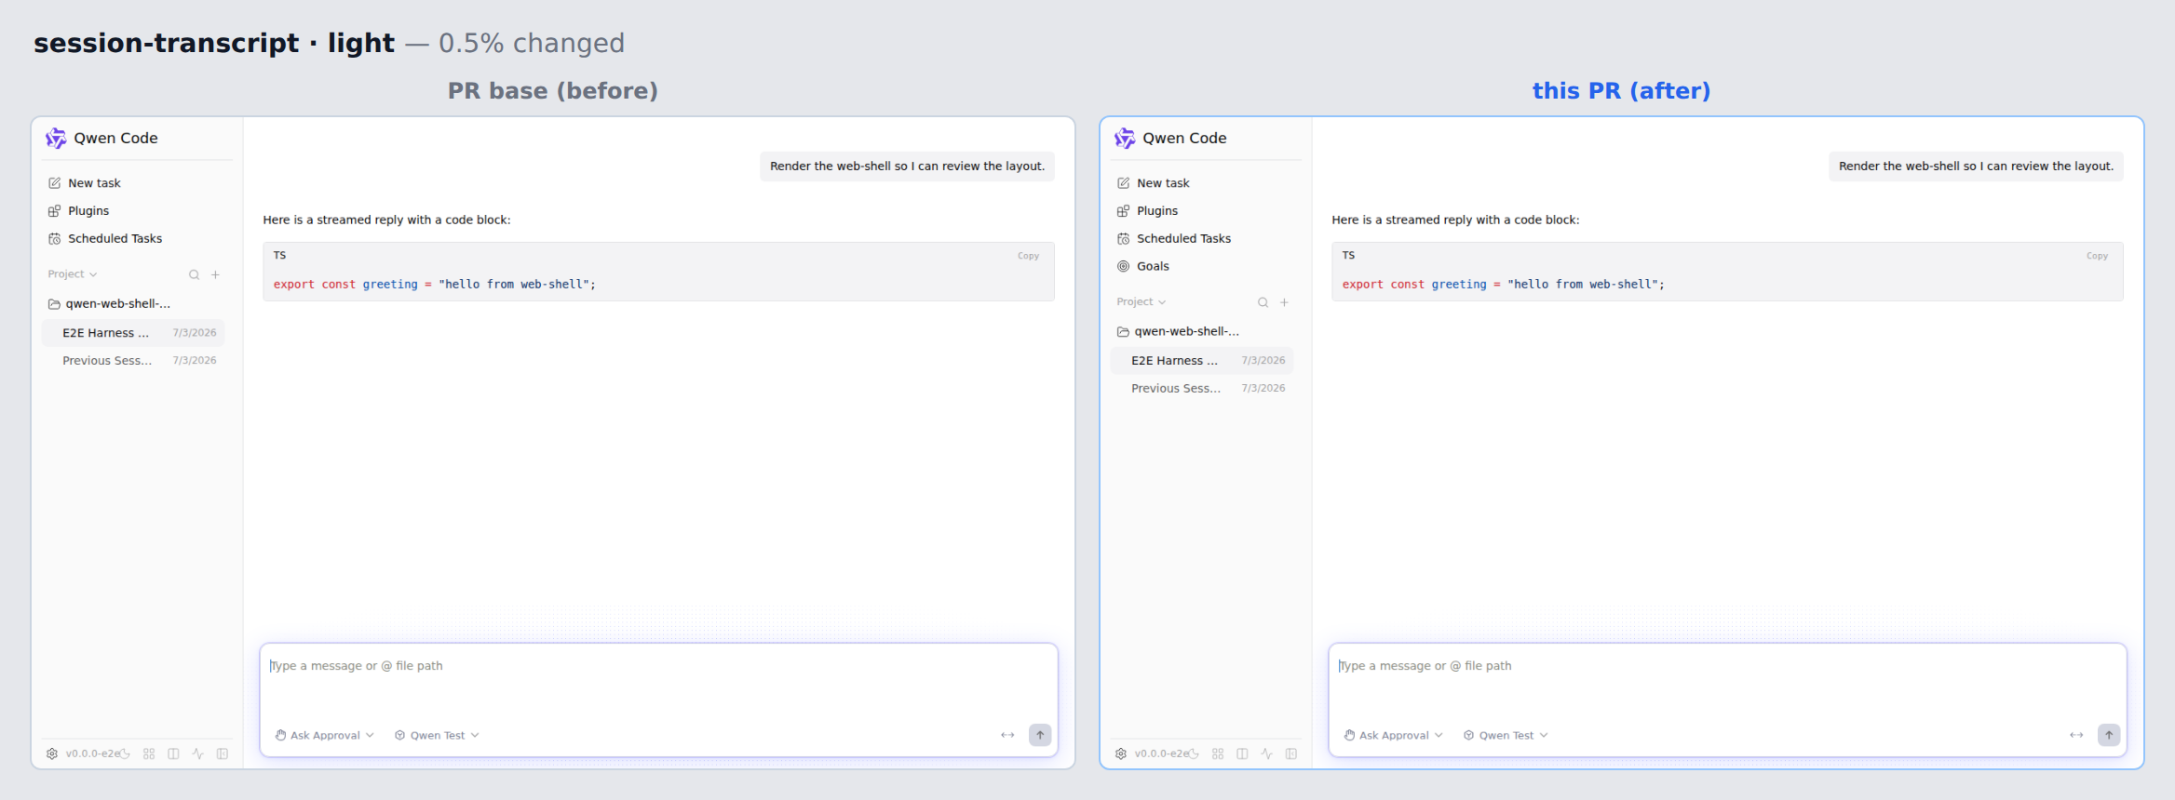Screen dimensions: 2175x800
Task: Search projects in the after panel sidebar
Action: click(1263, 302)
